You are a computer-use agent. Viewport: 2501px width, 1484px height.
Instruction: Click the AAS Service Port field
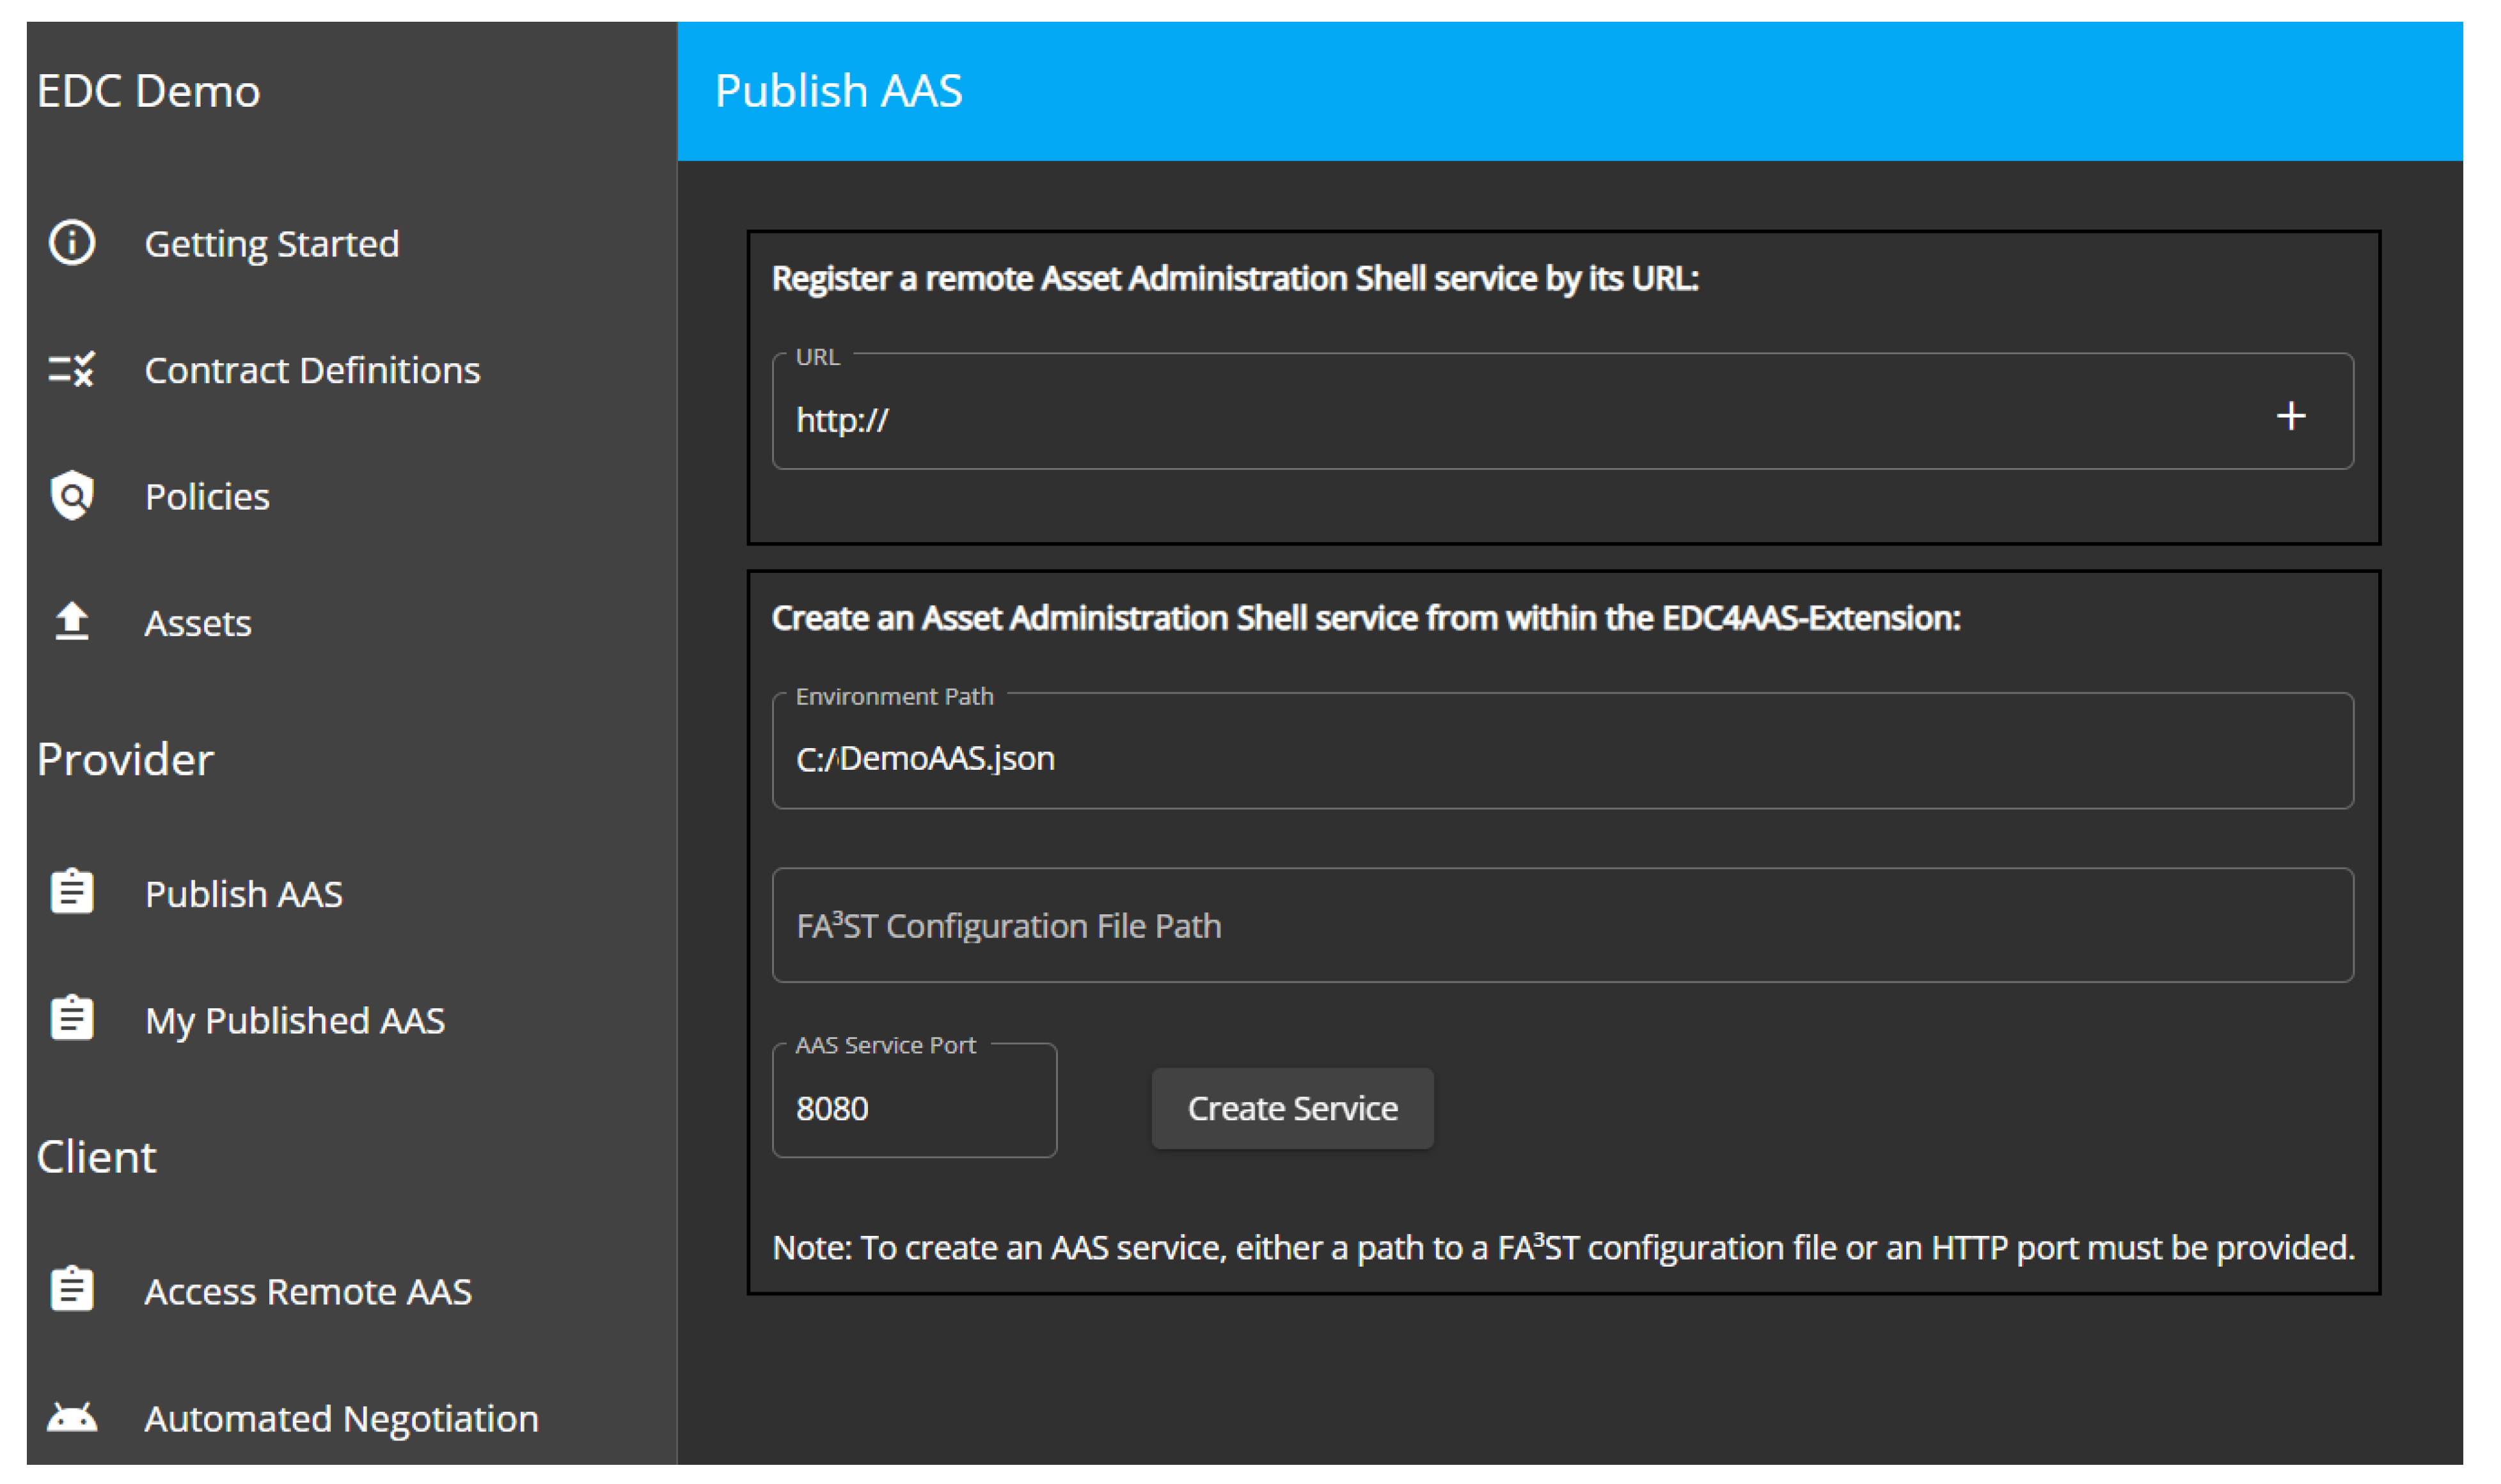pyautogui.click(x=914, y=1101)
